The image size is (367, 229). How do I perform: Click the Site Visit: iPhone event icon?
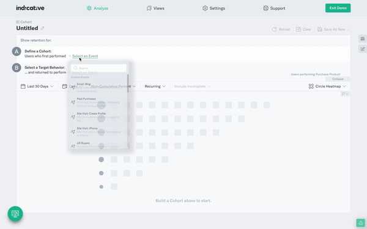[x=73, y=132]
